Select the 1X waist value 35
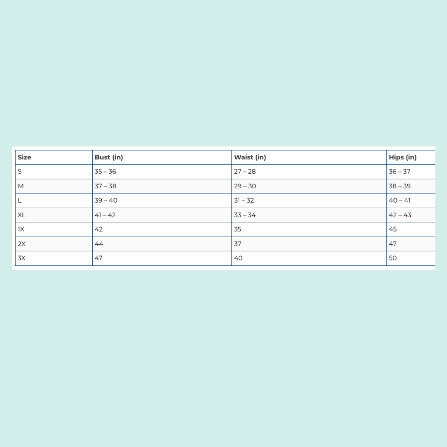Screen dimensions: 447x447 [x=238, y=229]
